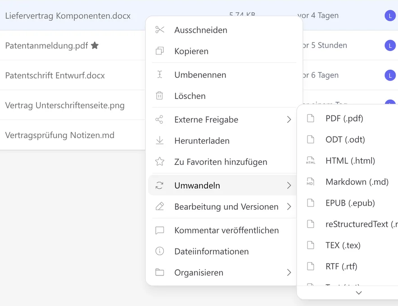The image size is (398, 306).
Task: Expand the Umwandeln submenu chevron
Action: 289,185
